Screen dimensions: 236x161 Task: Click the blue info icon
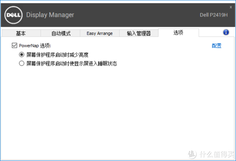[x=226, y=32]
